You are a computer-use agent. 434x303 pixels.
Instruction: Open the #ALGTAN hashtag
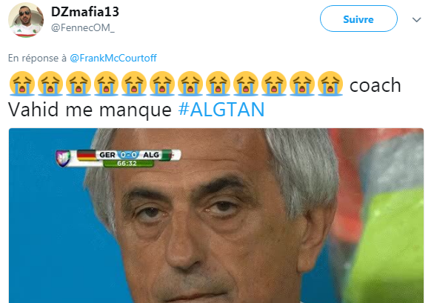click(221, 110)
